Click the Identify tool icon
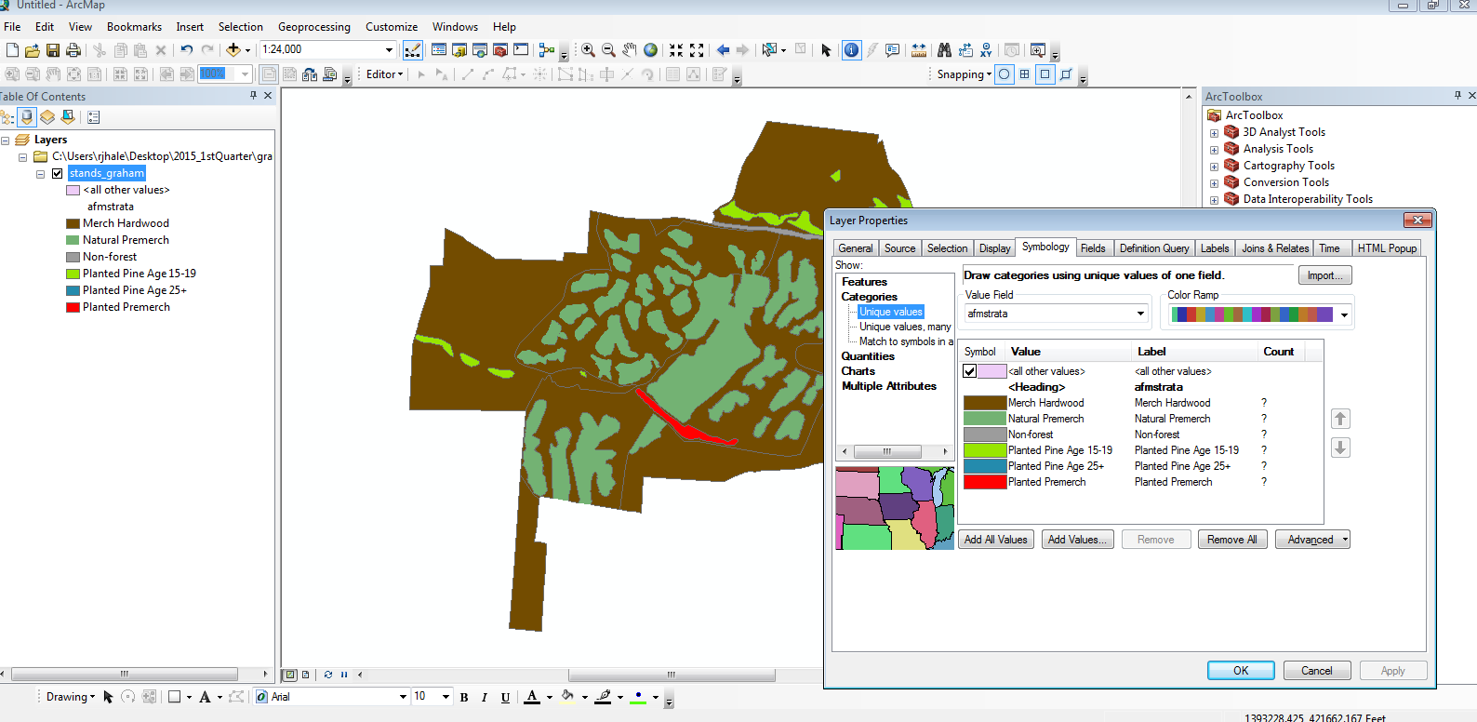The height and width of the screenshot is (722, 1477). (x=851, y=50)
